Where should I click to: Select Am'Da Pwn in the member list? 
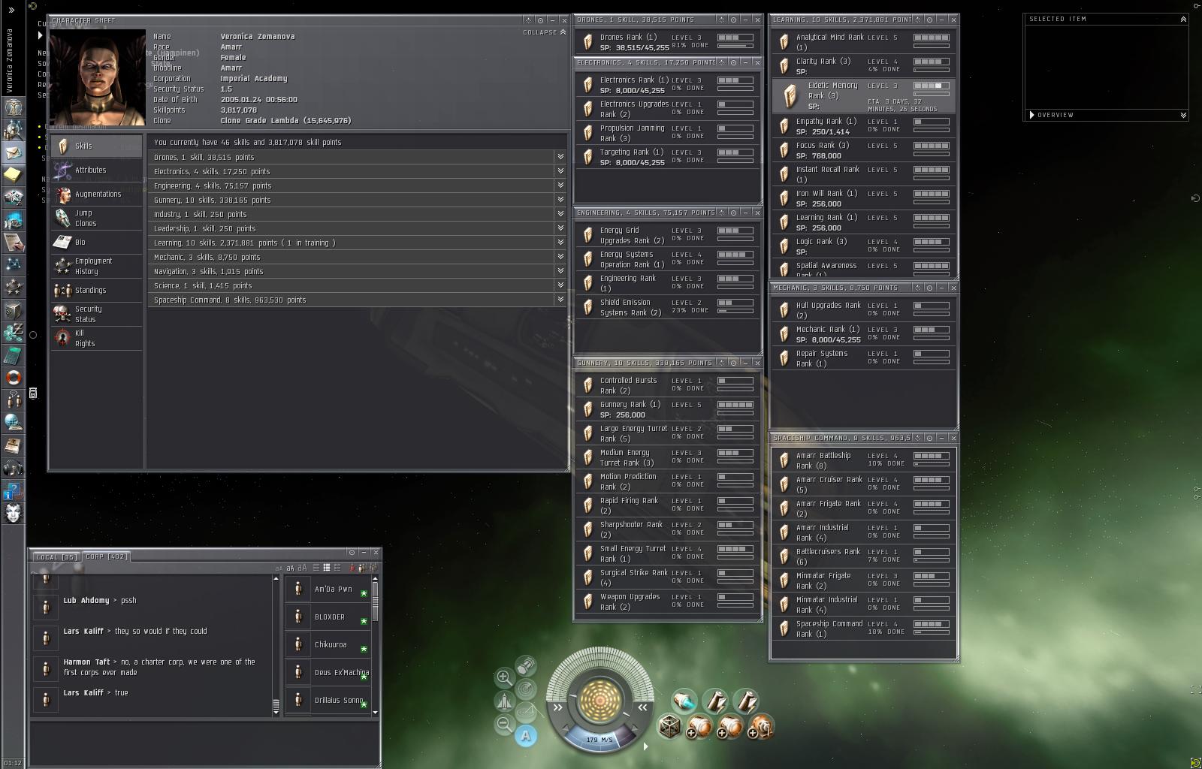click(x=328, y=589)
